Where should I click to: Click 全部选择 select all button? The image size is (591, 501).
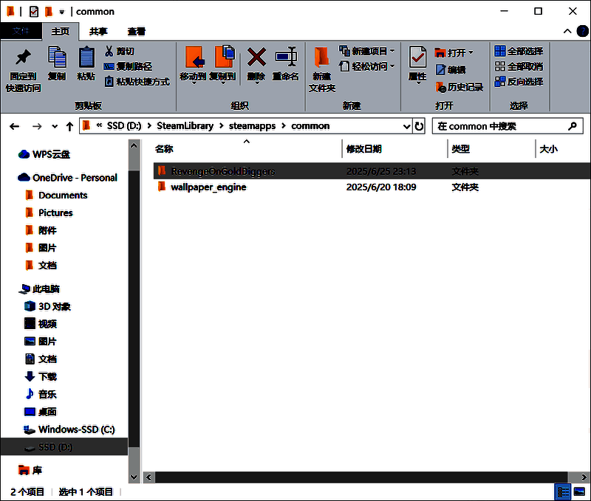coord(519,51)
